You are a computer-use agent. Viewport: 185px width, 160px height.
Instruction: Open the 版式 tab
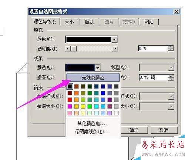tap(89, 22)
